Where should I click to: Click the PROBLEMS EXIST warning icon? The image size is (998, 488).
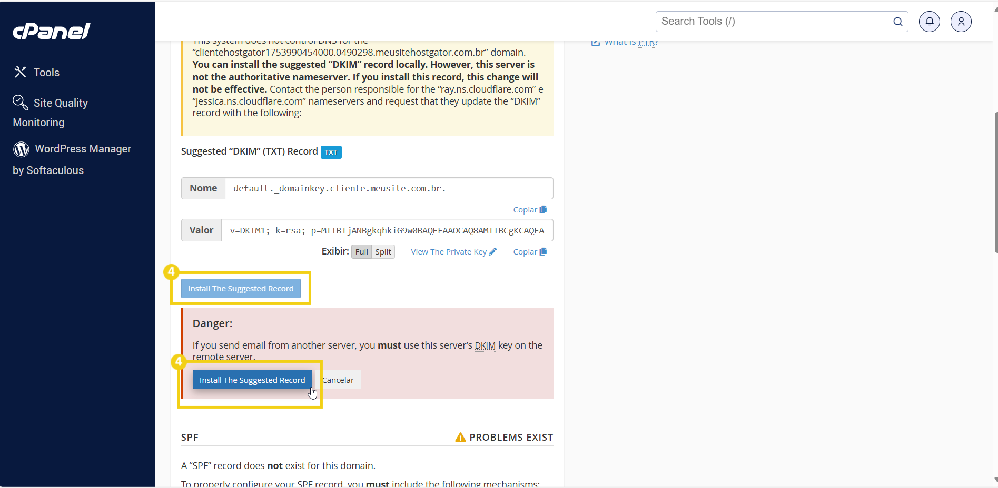tap(460, 437)
